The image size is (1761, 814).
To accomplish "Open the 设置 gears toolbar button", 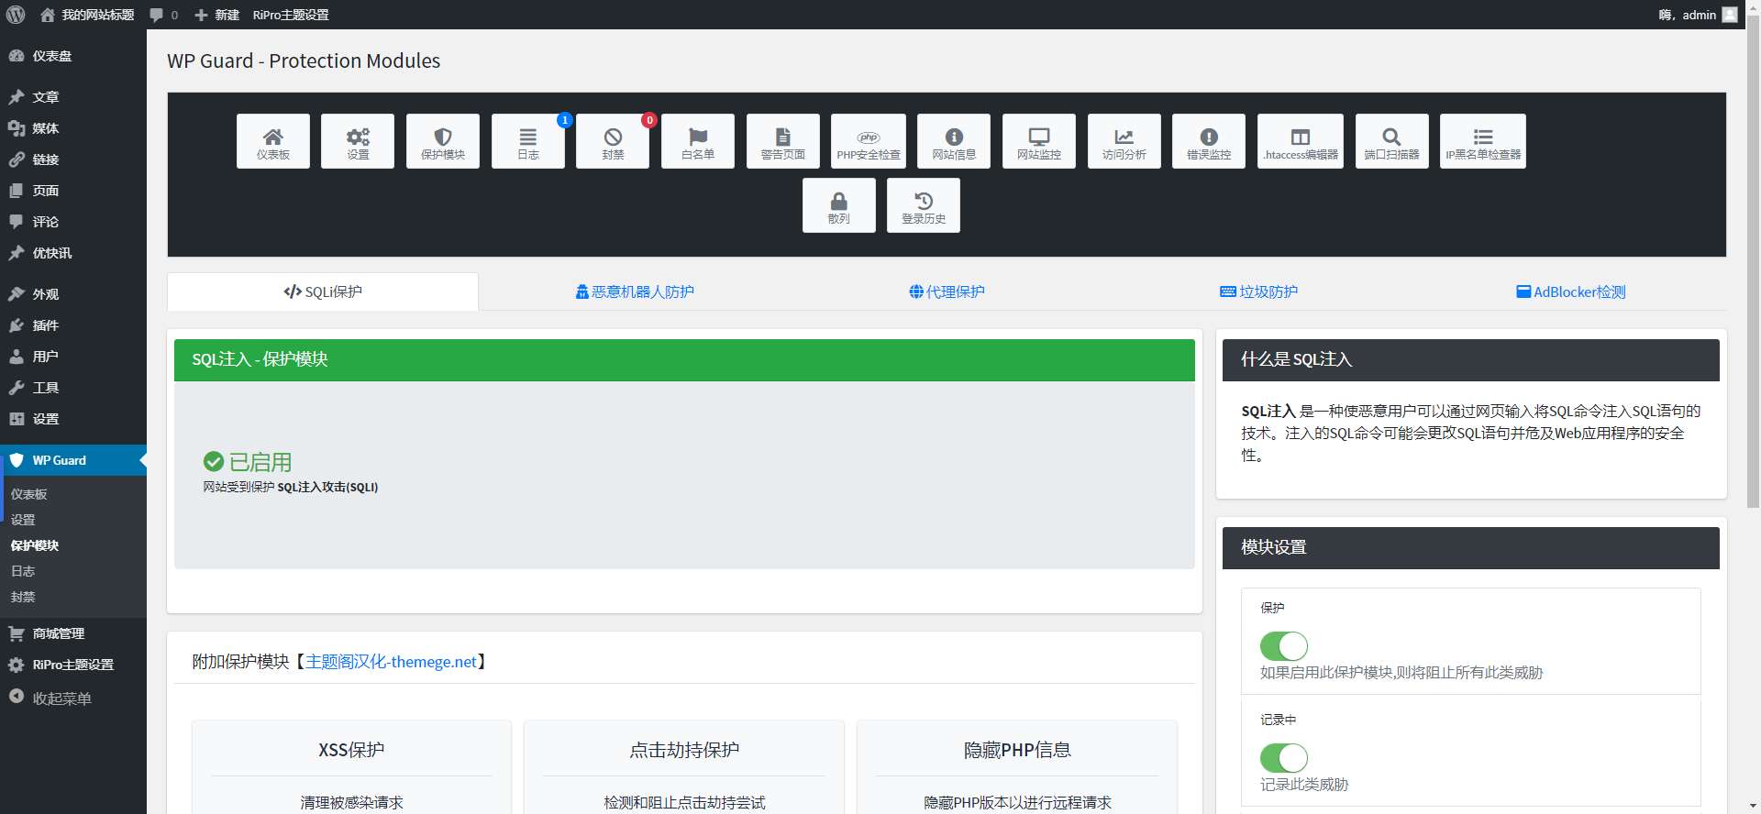I will 358,141.
